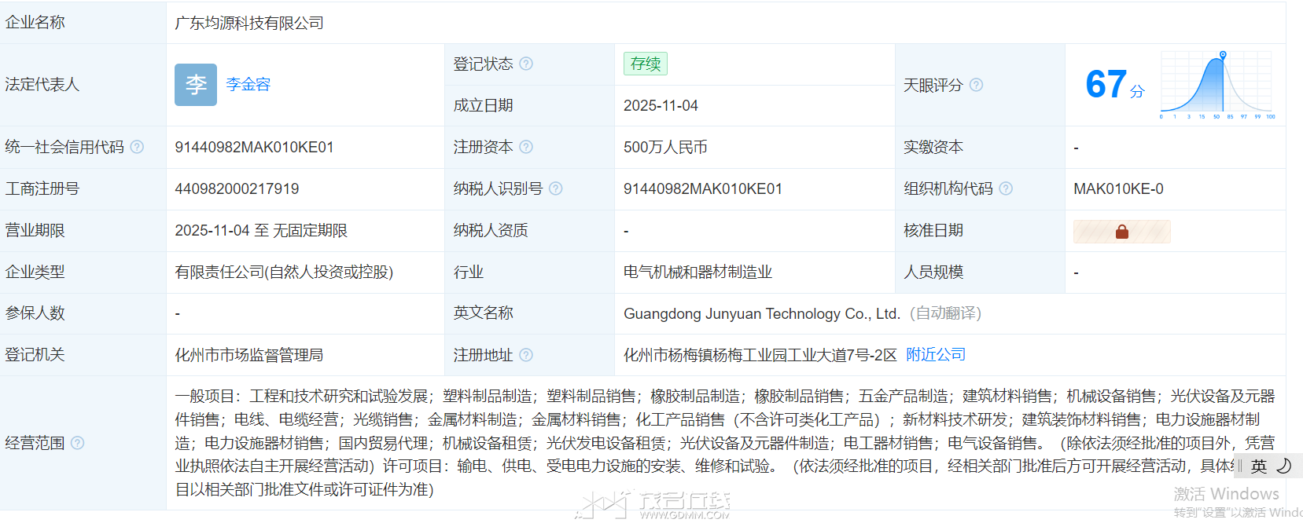Screen dimensions: 1303x523
Task: Open legal representative 李金容 link
Action: (x=248, y=85)
